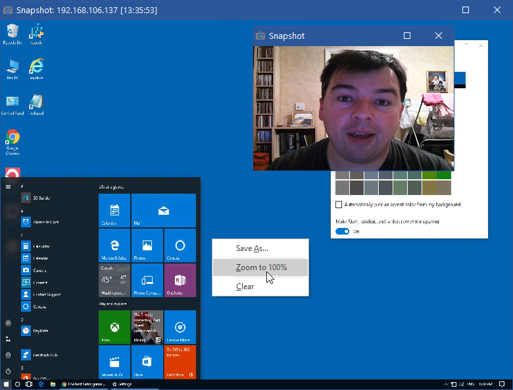Open the Store tile
The height and width of the screenshot is (390, 513).
147,362
